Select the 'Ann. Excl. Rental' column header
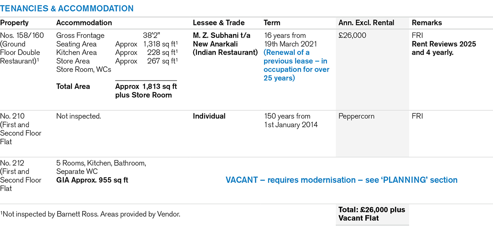The width and height of the screenshot is (493, 229). tap(366, 23)
